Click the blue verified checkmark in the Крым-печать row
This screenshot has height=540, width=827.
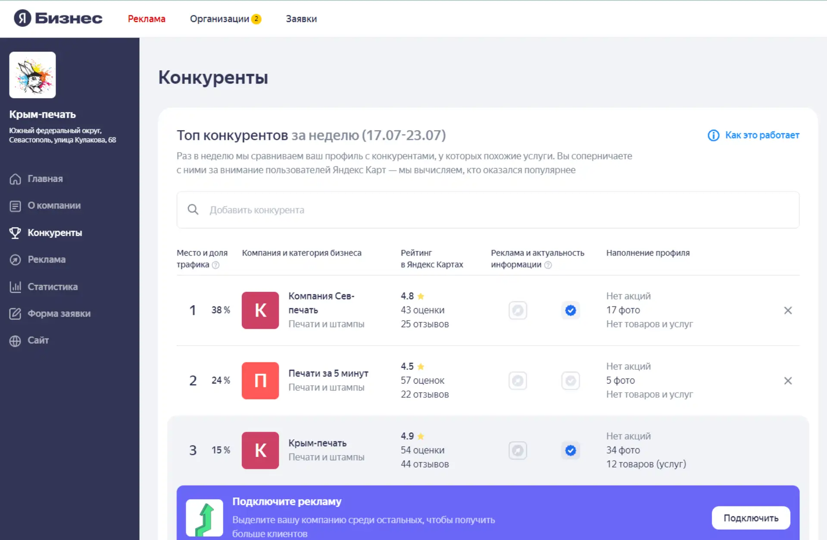coord(571,450)
